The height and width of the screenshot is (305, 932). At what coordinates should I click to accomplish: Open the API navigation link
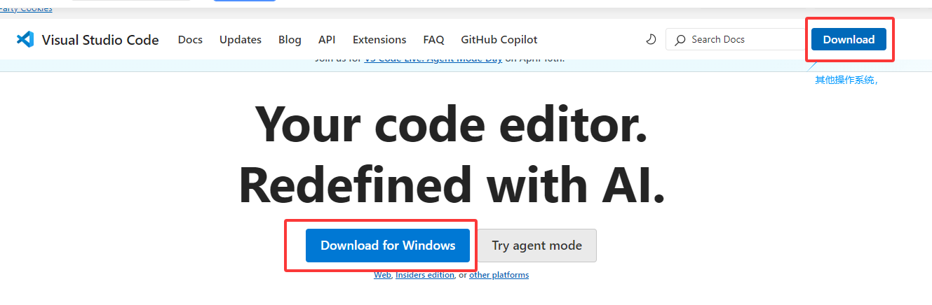click(327, 40)
